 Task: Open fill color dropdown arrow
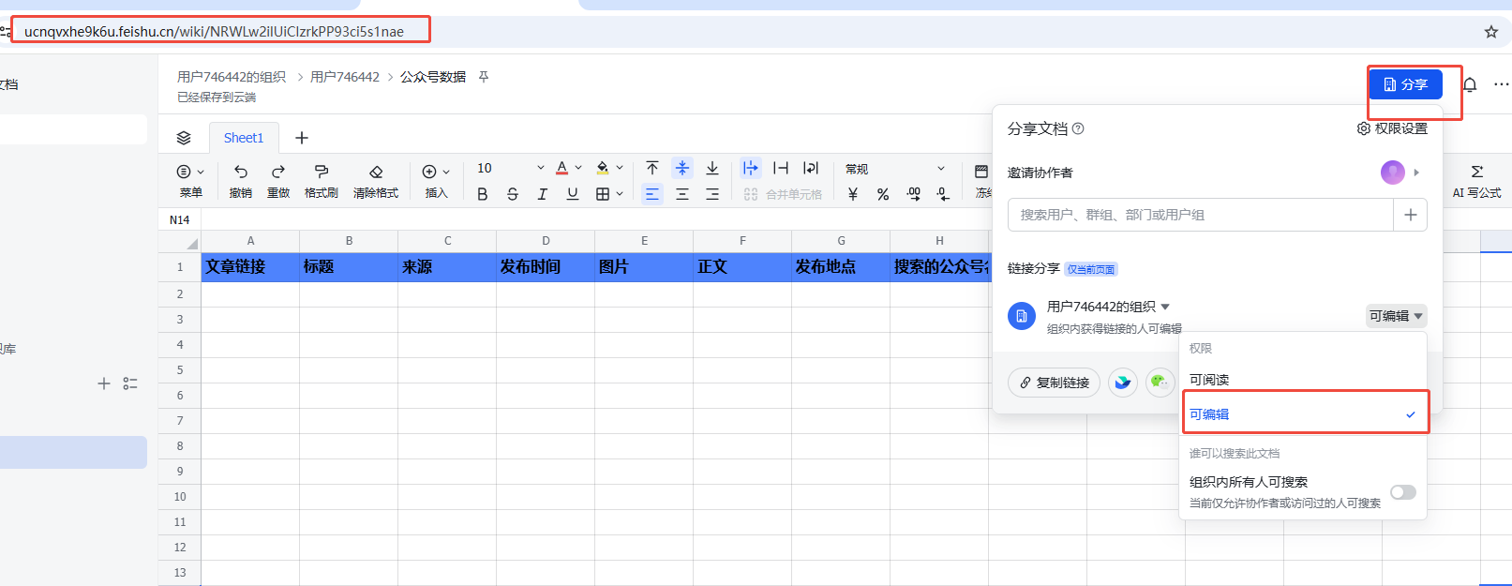pyautogui.click(x=620, y=168)
